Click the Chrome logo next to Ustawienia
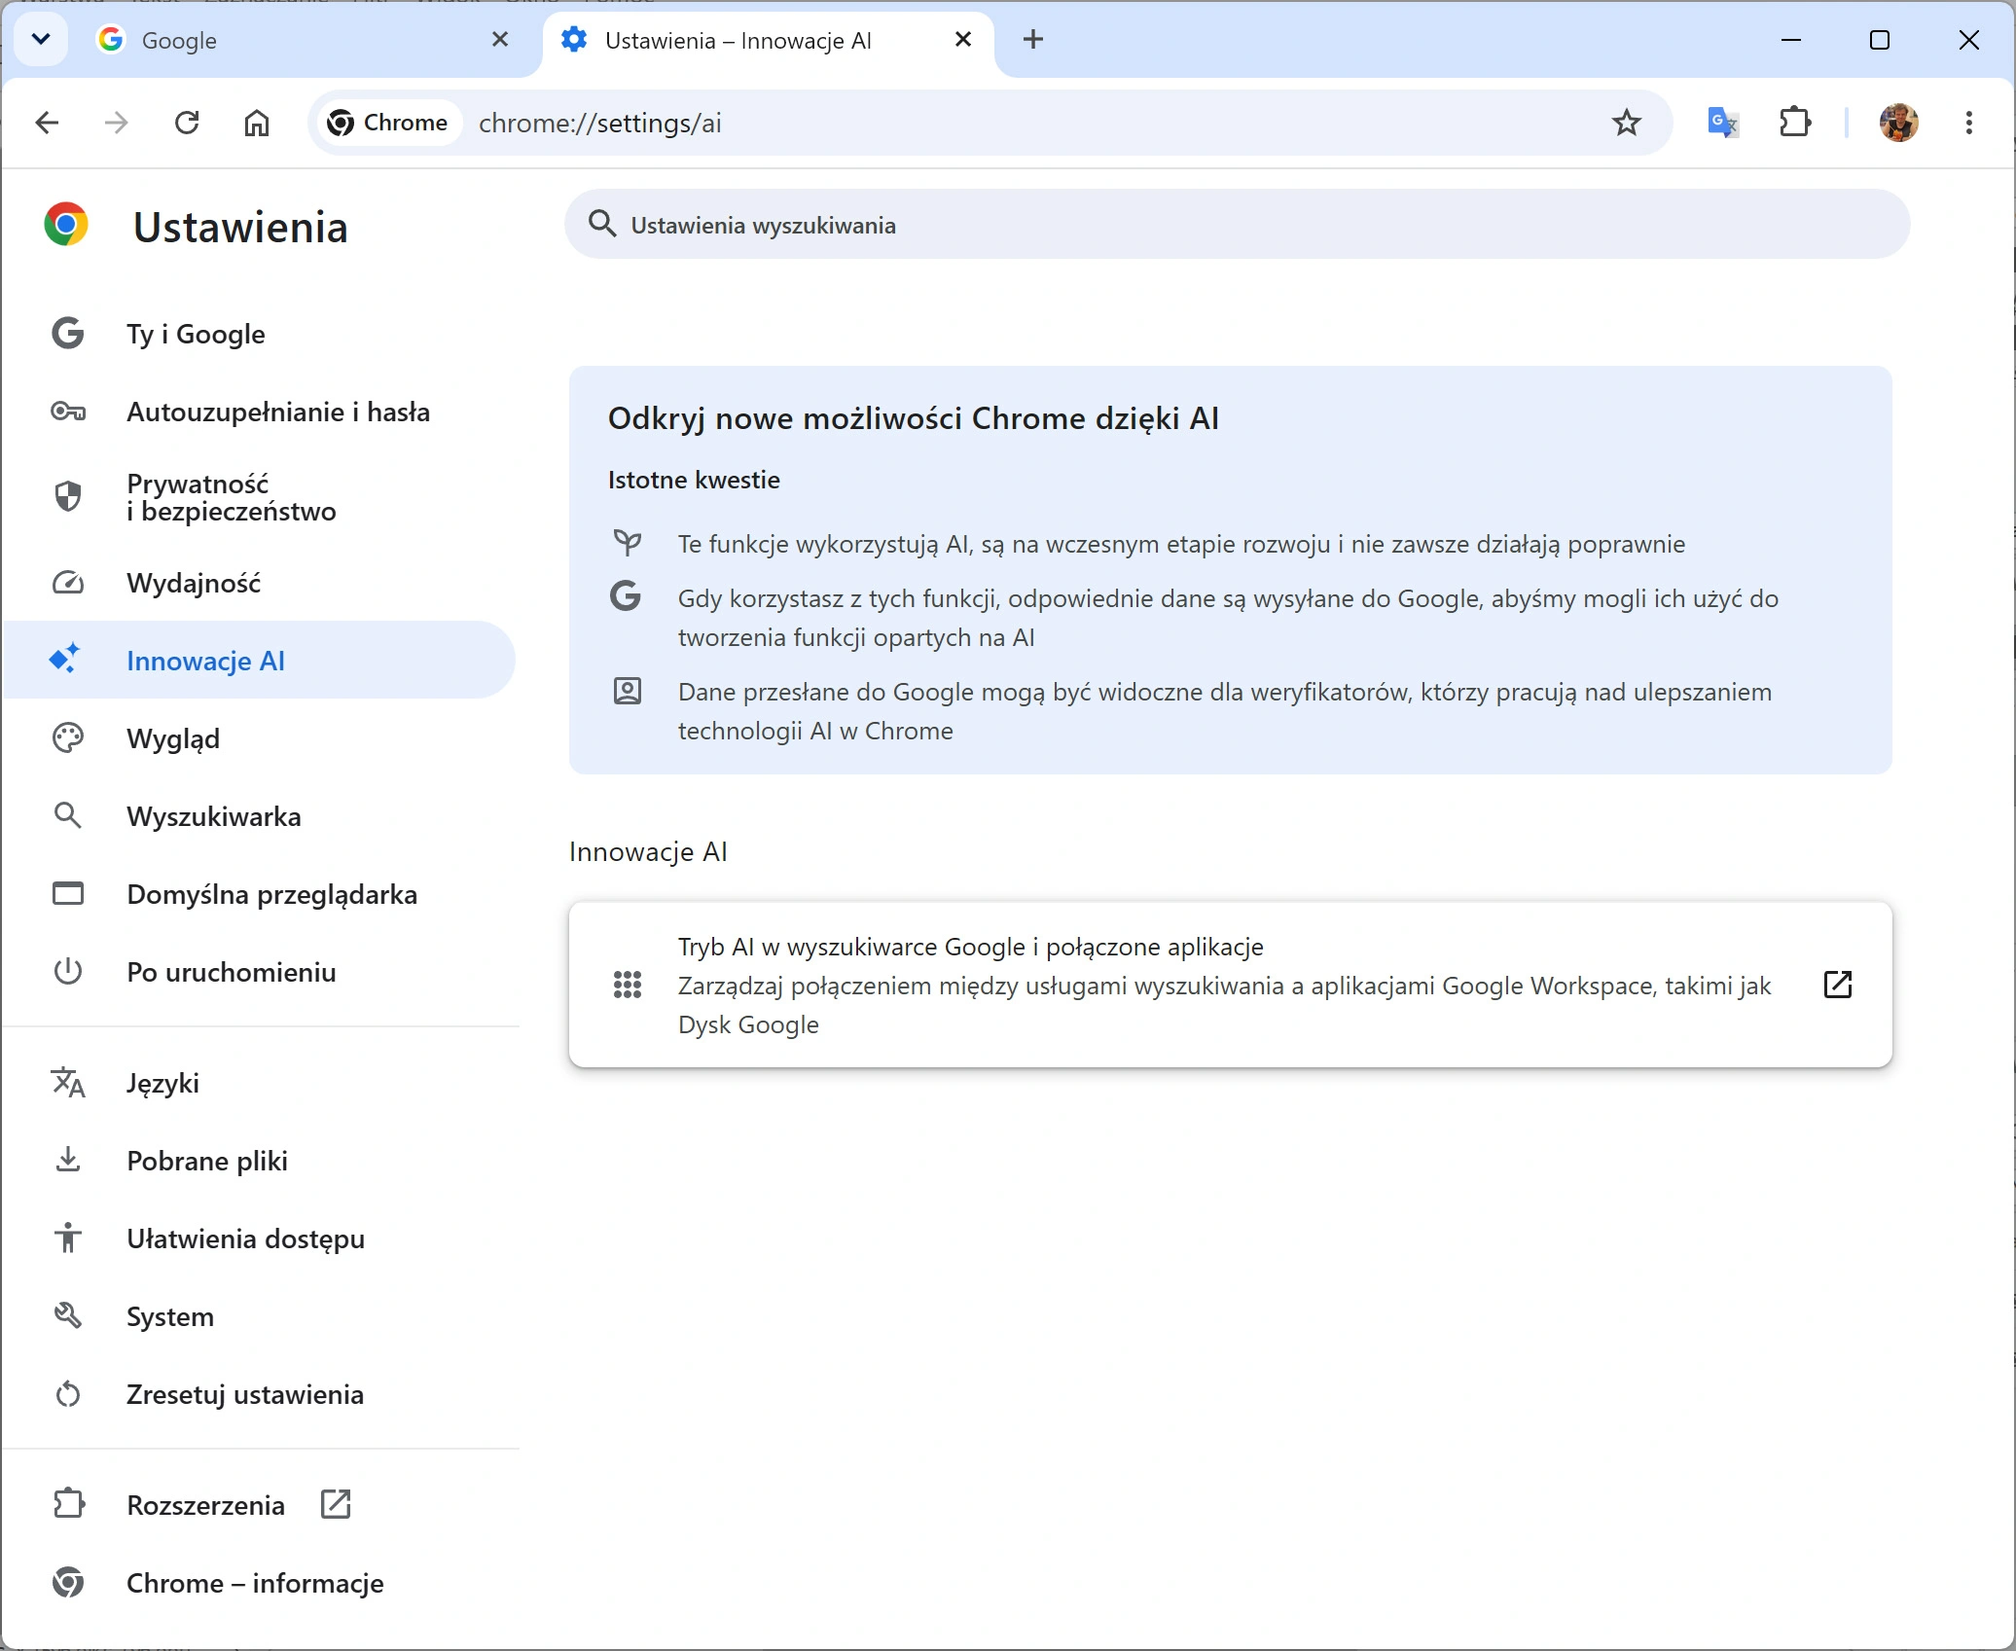2016x1651 pixels. [x=66, y=225]
